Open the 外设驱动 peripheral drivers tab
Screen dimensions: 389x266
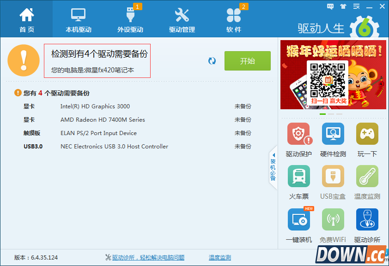[x=130, y=19]
